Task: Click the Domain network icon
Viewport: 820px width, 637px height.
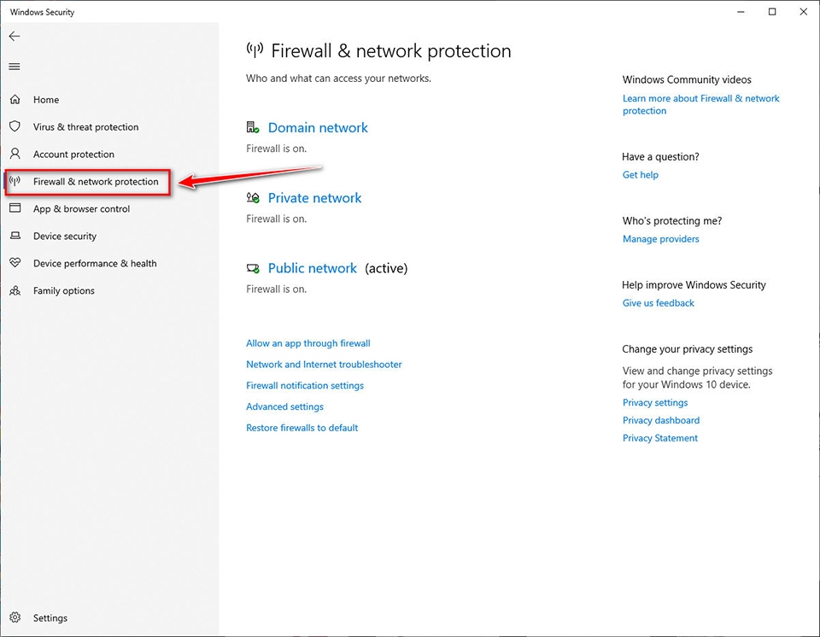Action: click(253, 126)
